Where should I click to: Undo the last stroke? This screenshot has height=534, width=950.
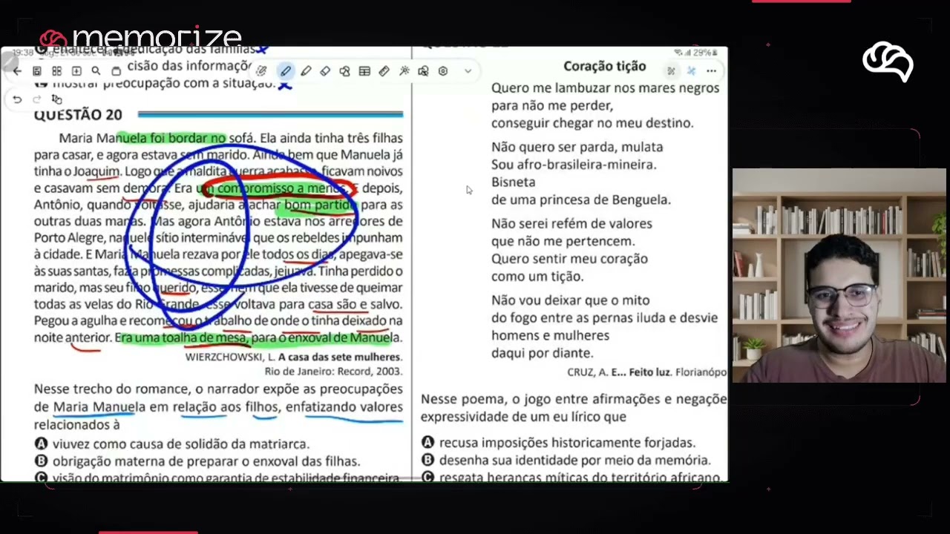point(17,99)
